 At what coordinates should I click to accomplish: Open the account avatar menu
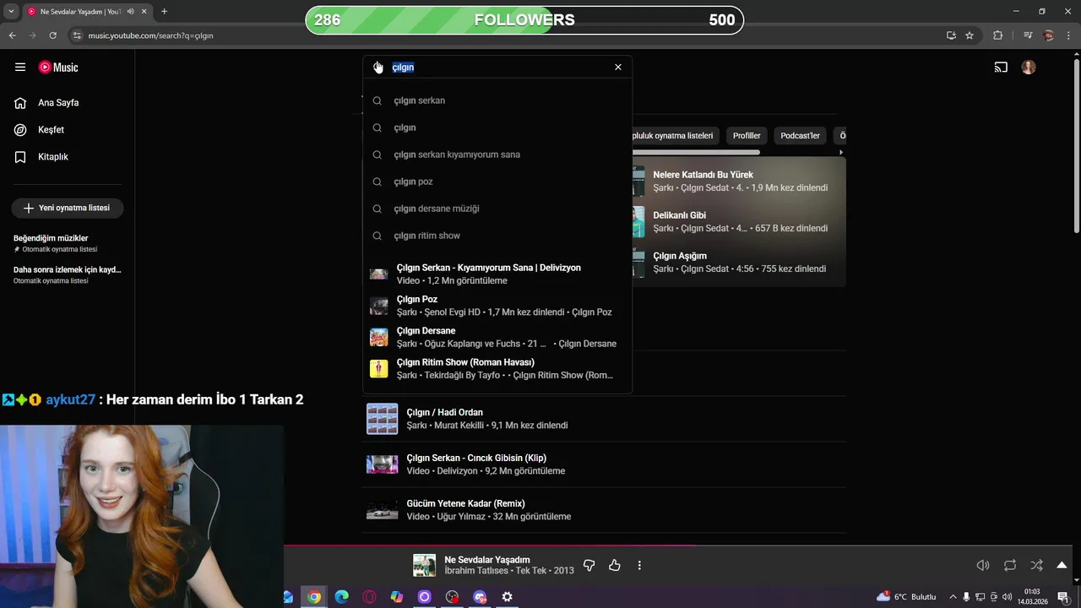point(1029,68)
